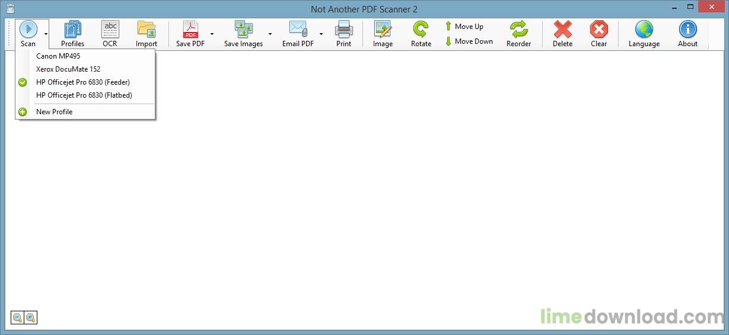Close the Not Another PDF Scanner window
This screenshot has height=335, width=729.
[x=712, y=7]
